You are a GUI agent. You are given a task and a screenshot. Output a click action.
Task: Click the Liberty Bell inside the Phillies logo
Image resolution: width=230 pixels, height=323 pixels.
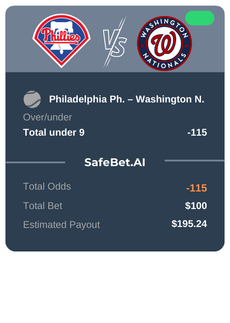pos(61,37)
